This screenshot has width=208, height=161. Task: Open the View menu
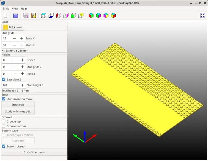point(15,9)
